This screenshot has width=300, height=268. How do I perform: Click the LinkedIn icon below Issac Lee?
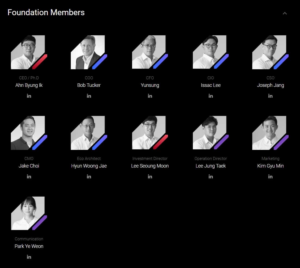[x=211, y=96]
